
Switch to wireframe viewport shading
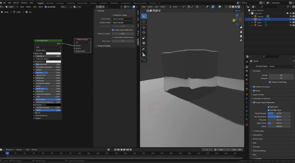tap(230, 7)
